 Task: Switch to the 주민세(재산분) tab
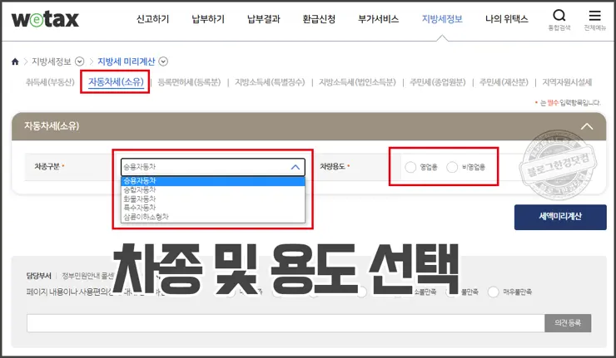click(504, 82)
